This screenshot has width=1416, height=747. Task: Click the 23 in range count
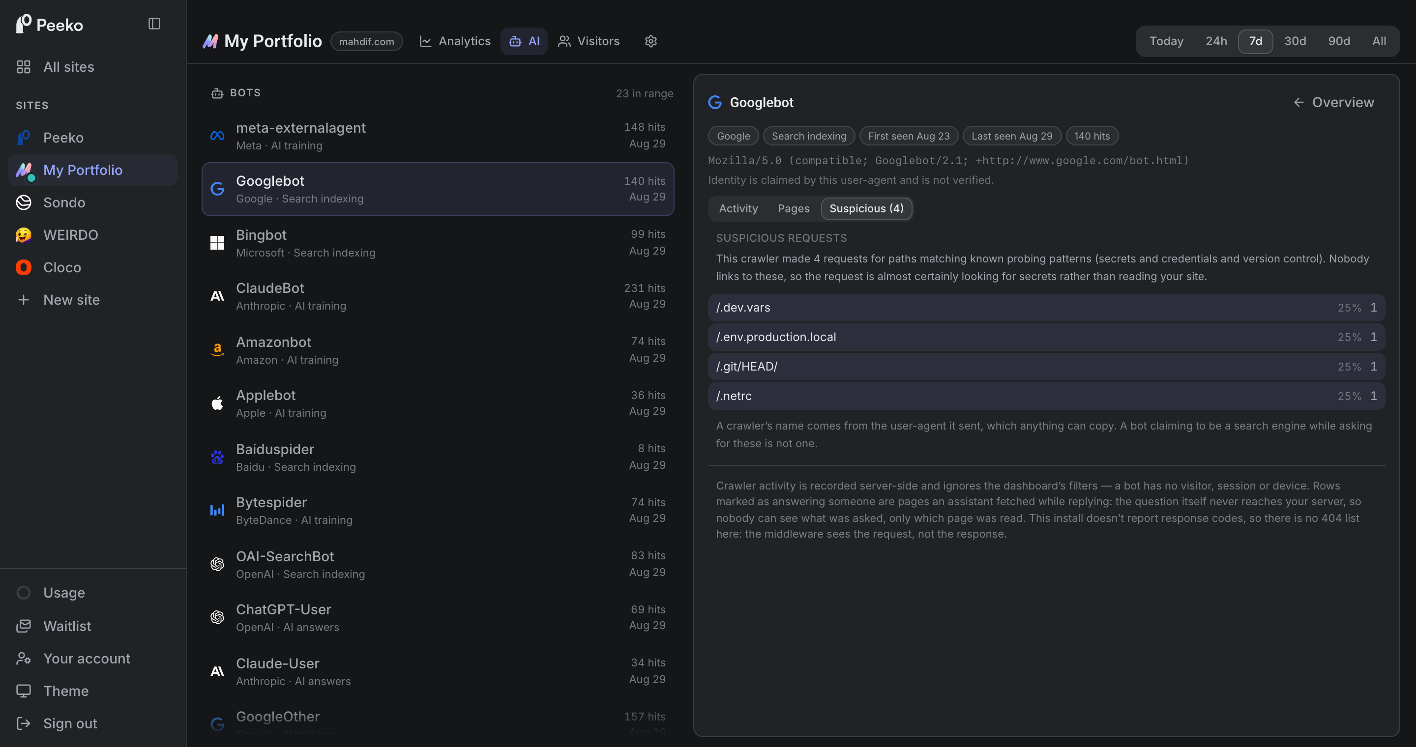click(x=644, y=93)
